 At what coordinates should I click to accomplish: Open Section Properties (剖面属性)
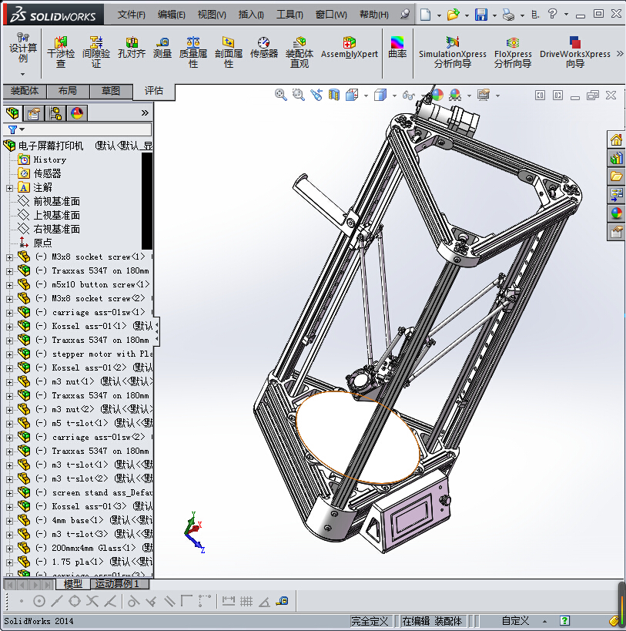(x=229, y=52)
